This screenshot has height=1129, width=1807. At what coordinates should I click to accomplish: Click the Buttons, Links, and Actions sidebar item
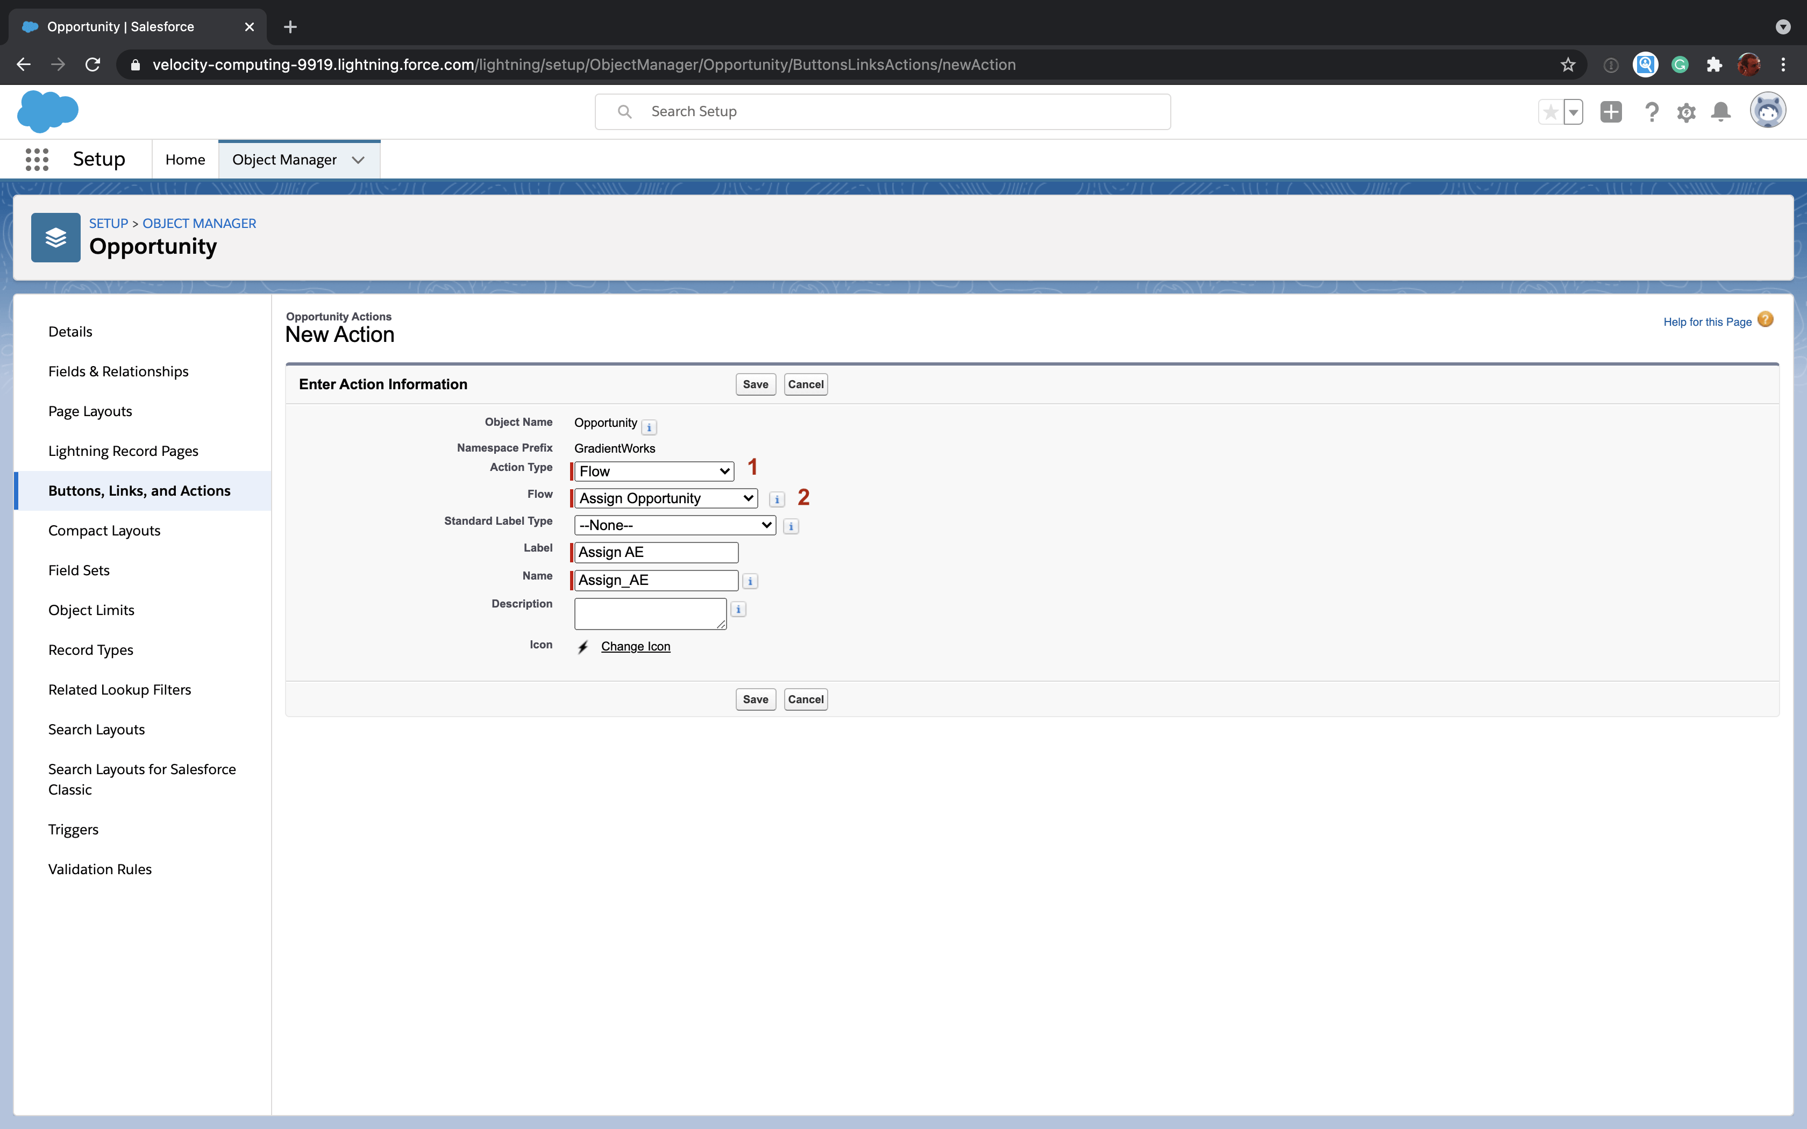(x=139, y=490)
